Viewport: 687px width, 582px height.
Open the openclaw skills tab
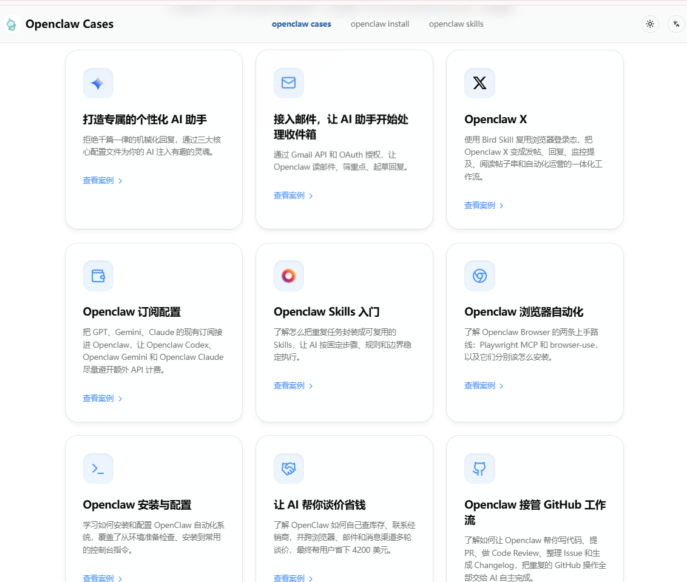point(456,24)
